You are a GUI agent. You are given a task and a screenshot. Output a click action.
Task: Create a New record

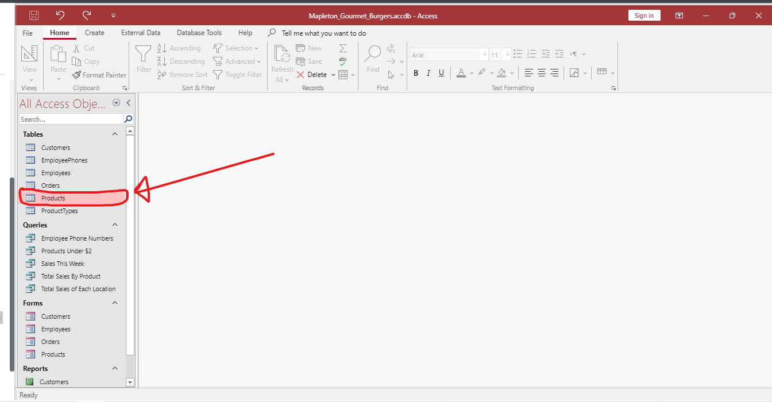point(309,48)
